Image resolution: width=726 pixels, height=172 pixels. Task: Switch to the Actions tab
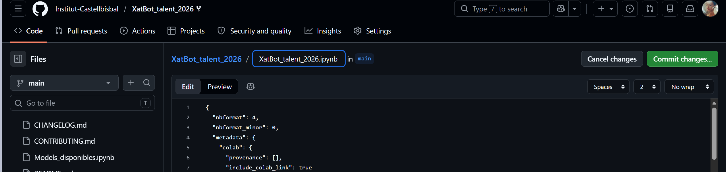tap(138, 31)
